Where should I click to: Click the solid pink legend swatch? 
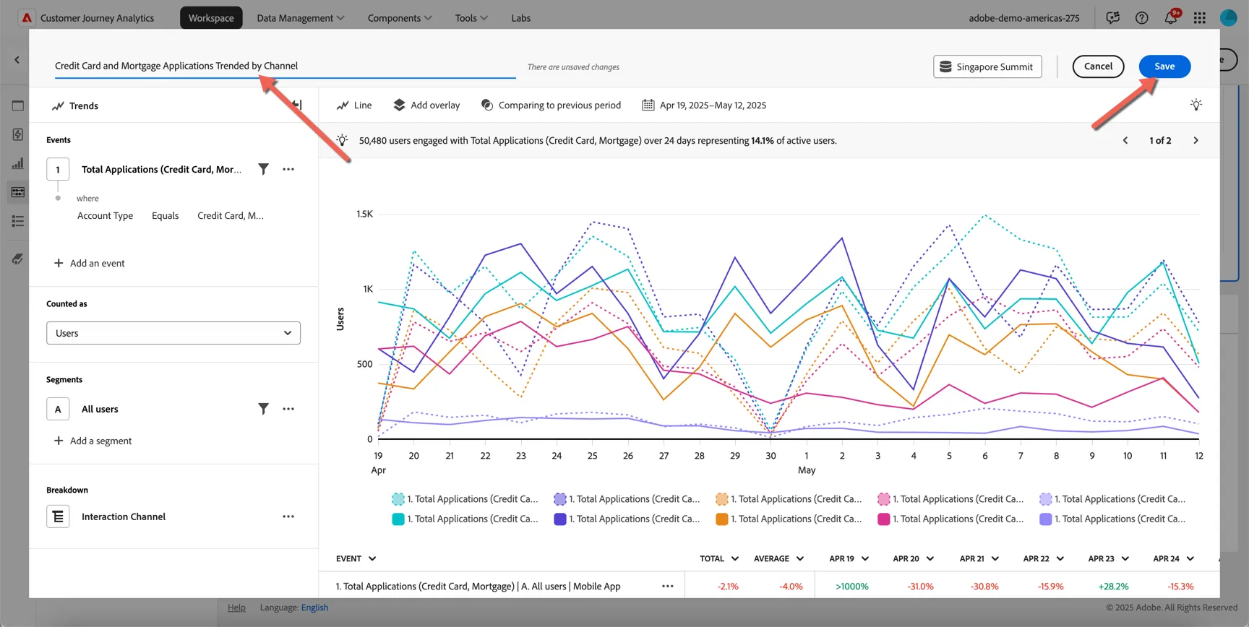point(883,519)
